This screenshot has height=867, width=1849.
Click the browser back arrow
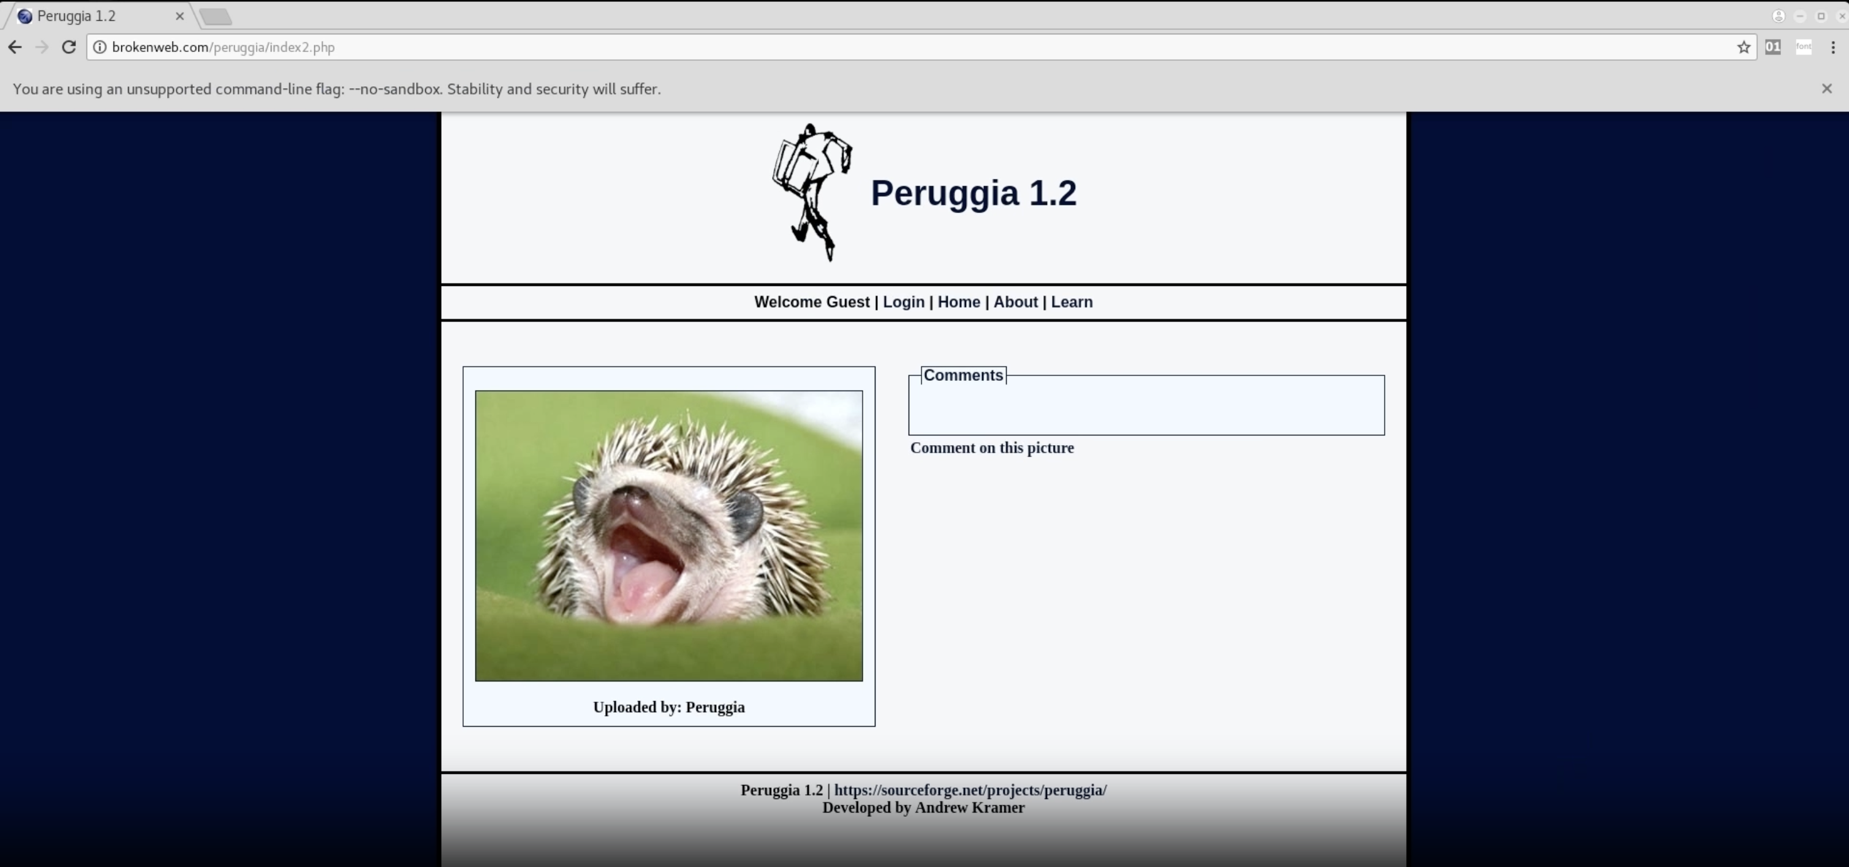(x=15, y=47)
